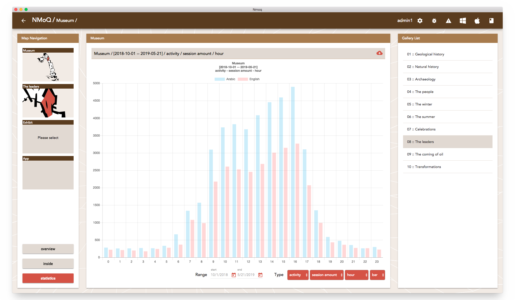Click the Exhibit Please select panel

pos(48,137)
